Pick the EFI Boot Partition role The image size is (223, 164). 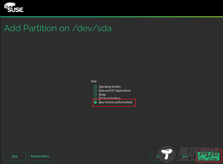pyautogui.click(x=107, y=98)
